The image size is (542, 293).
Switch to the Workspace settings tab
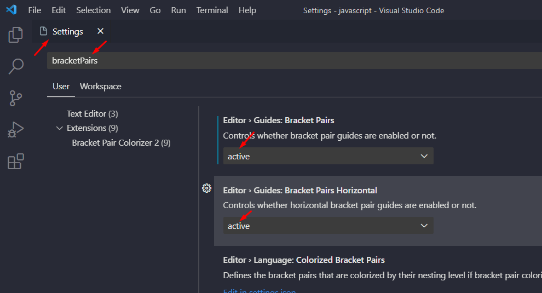pos(100,87)
